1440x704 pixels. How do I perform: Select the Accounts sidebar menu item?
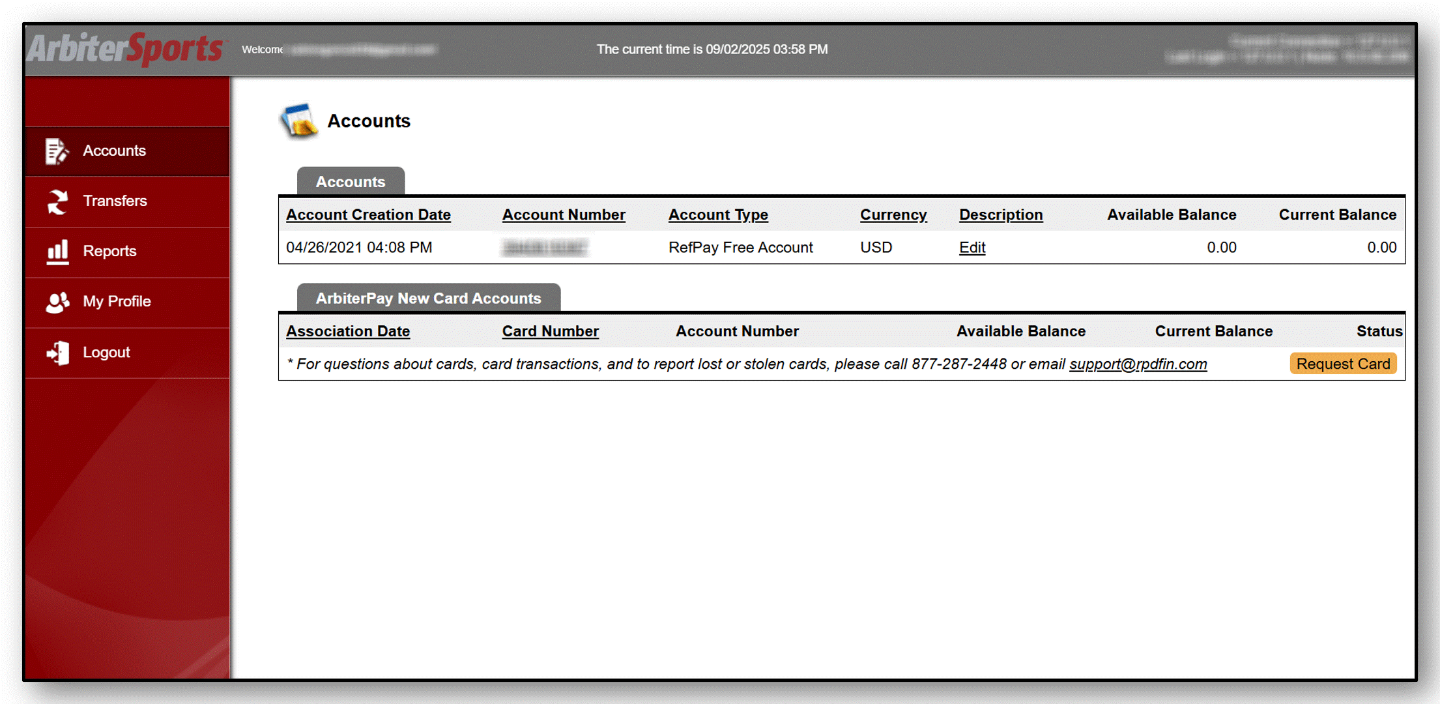pos(114,151)
